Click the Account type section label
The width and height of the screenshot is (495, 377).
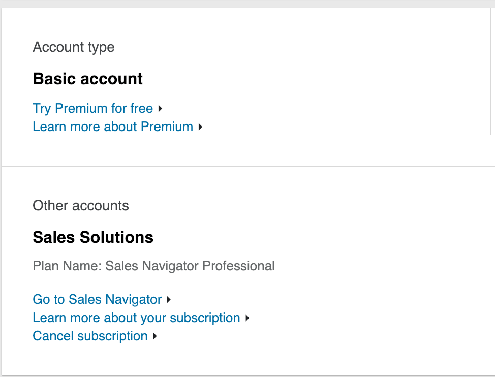(x=74, y=48)
